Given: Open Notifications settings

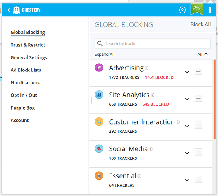Looking at the screenshot, I should click(x=25, y=83).
